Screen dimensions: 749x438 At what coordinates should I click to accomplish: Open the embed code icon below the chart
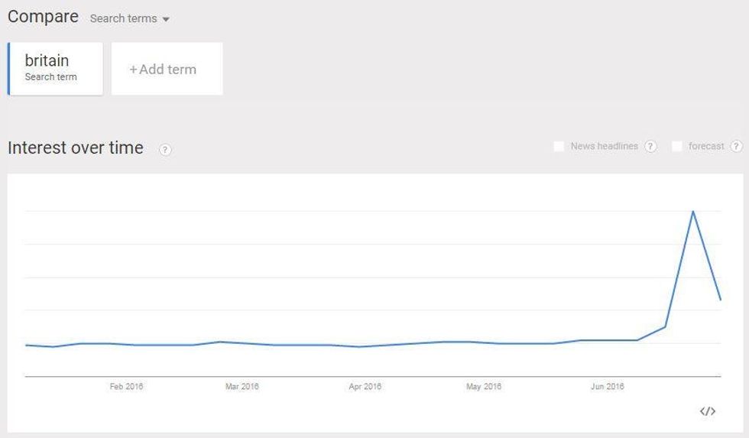point(708,411)
